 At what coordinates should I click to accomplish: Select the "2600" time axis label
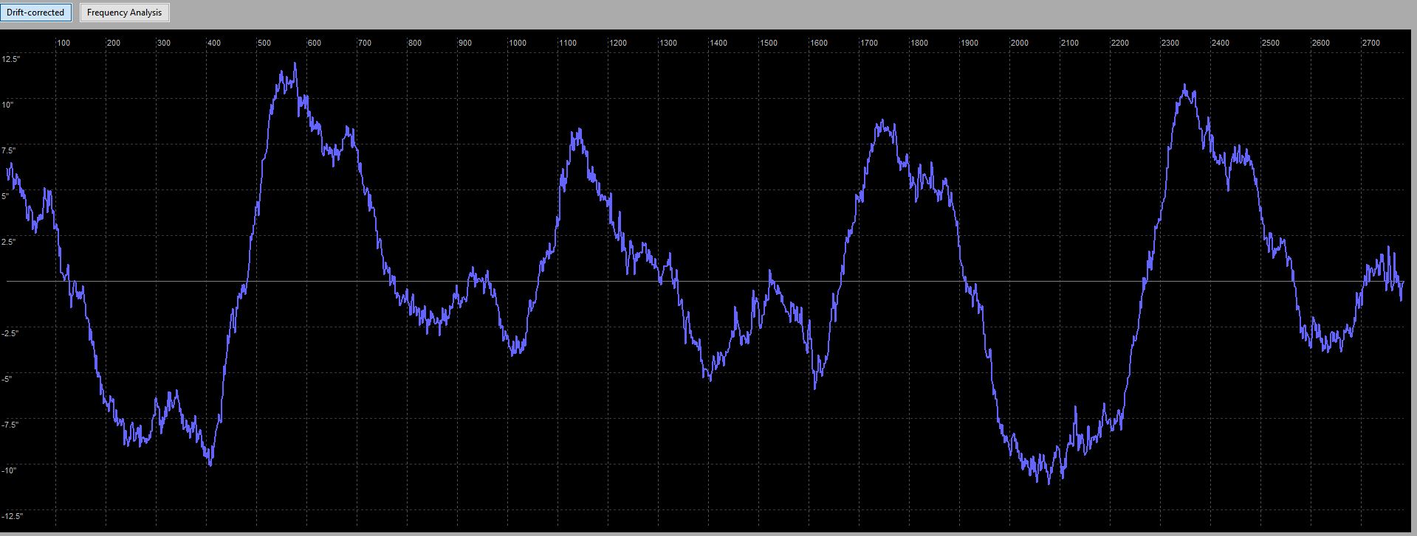pos(1321,43)
